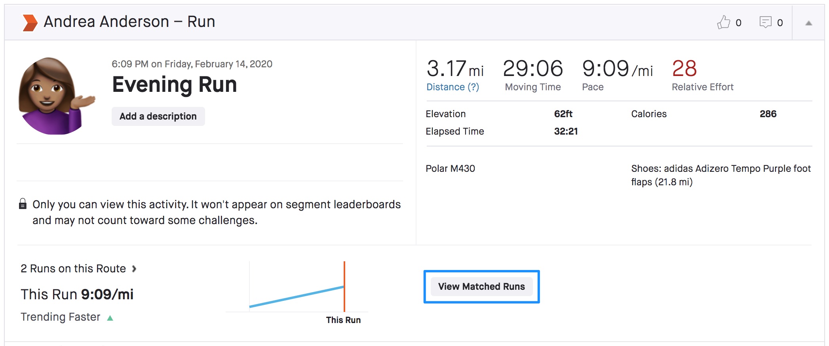Image resolution: width=829 pixels, height=346 pixels.
Task: Click the padlock privacy icon
Action: 23,204
